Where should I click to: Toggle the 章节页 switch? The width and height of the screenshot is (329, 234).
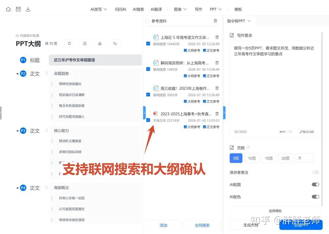290,132
